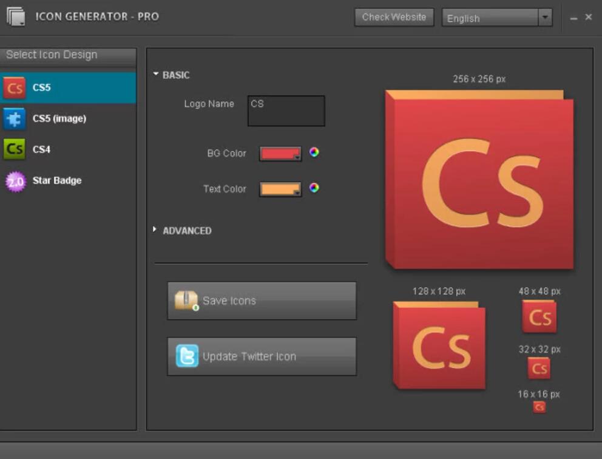Minimize the Icon Generator window
Viewport: 602px width, 459px height.
point(573,18)
